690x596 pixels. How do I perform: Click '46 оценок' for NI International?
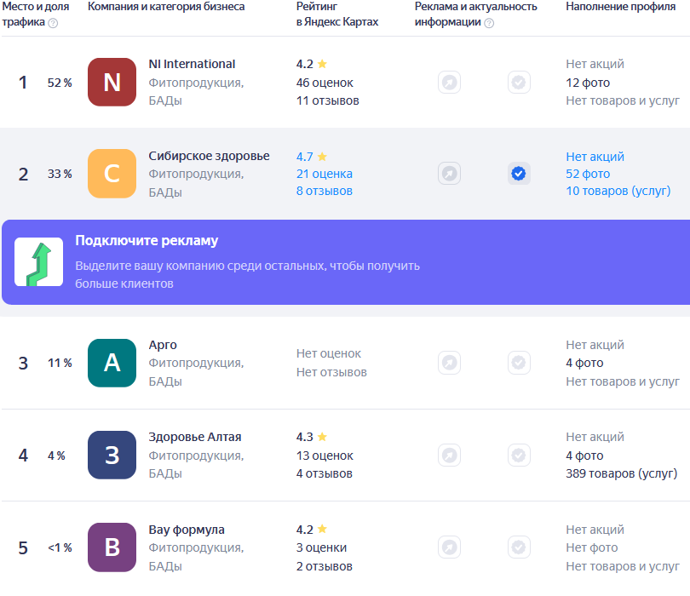click(325, 83)
